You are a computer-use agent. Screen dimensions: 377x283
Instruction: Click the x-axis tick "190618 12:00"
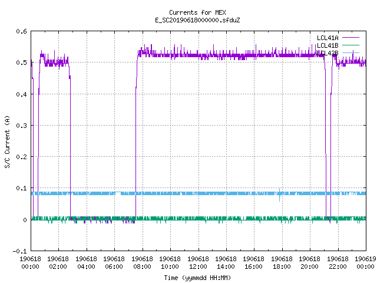coord(198,262)
